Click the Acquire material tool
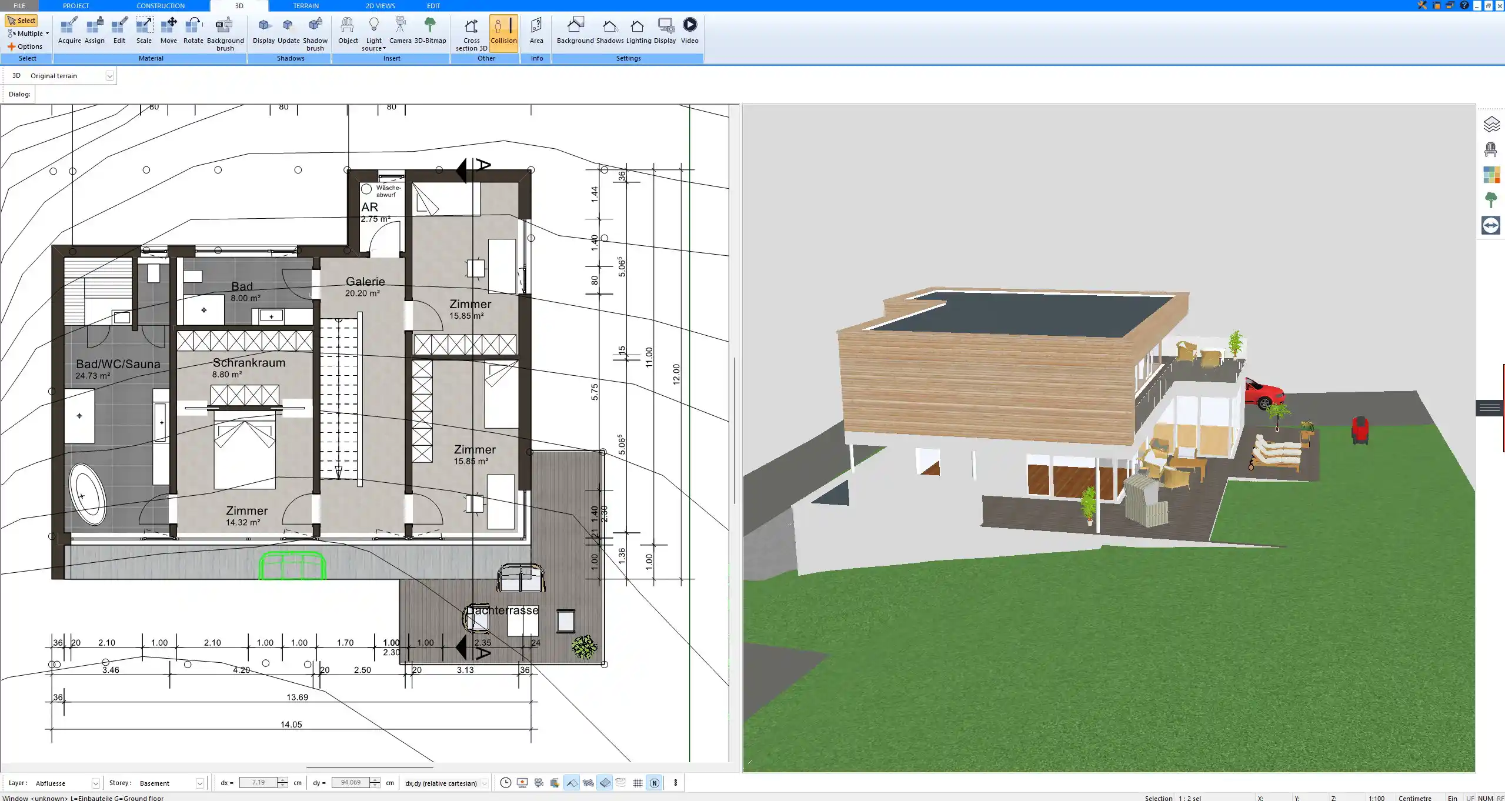This screenshot has width=1505, height=801. [69, 31]
